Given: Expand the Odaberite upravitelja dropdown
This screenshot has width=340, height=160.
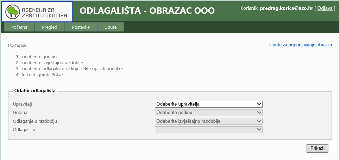Looking at the screenshot, I should click(x=209, y=104).
